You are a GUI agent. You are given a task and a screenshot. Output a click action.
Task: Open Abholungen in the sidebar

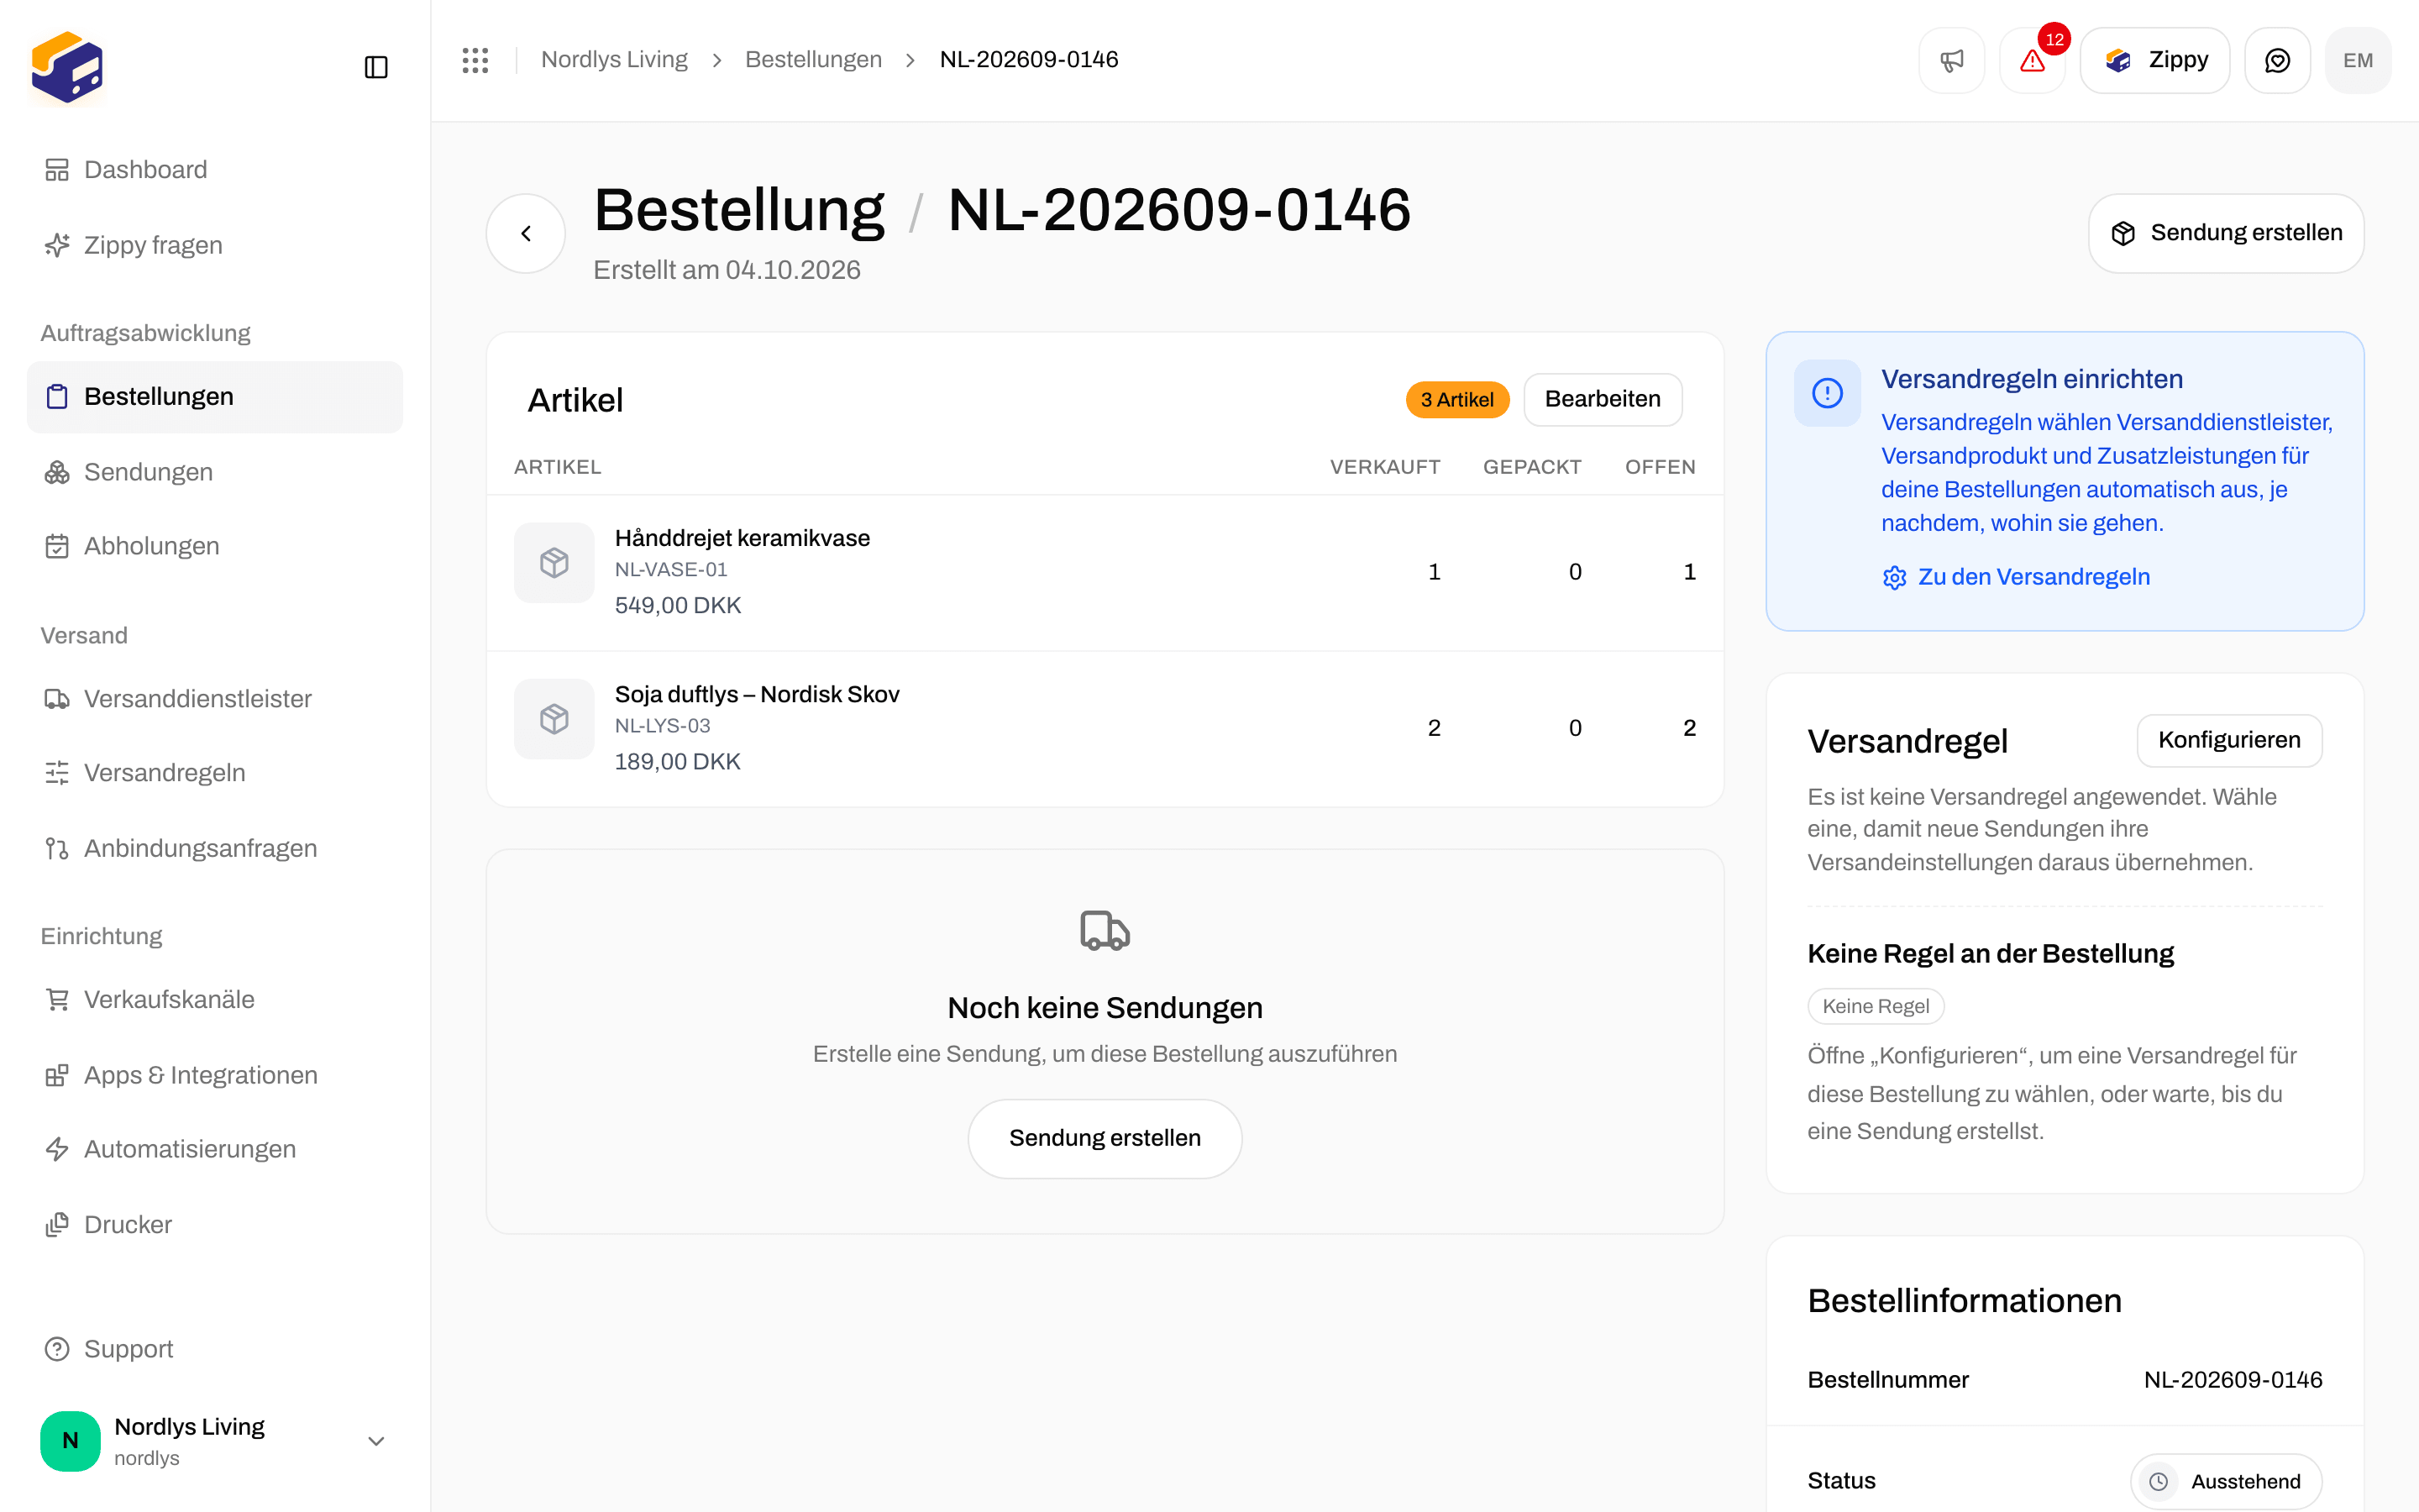click(x=215, y=546)
